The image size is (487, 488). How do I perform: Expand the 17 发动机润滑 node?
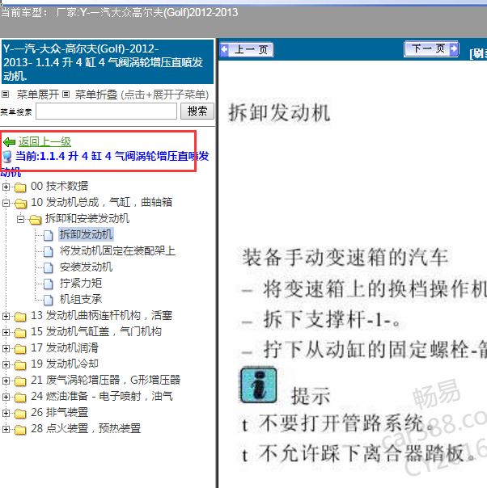point(6,348)
